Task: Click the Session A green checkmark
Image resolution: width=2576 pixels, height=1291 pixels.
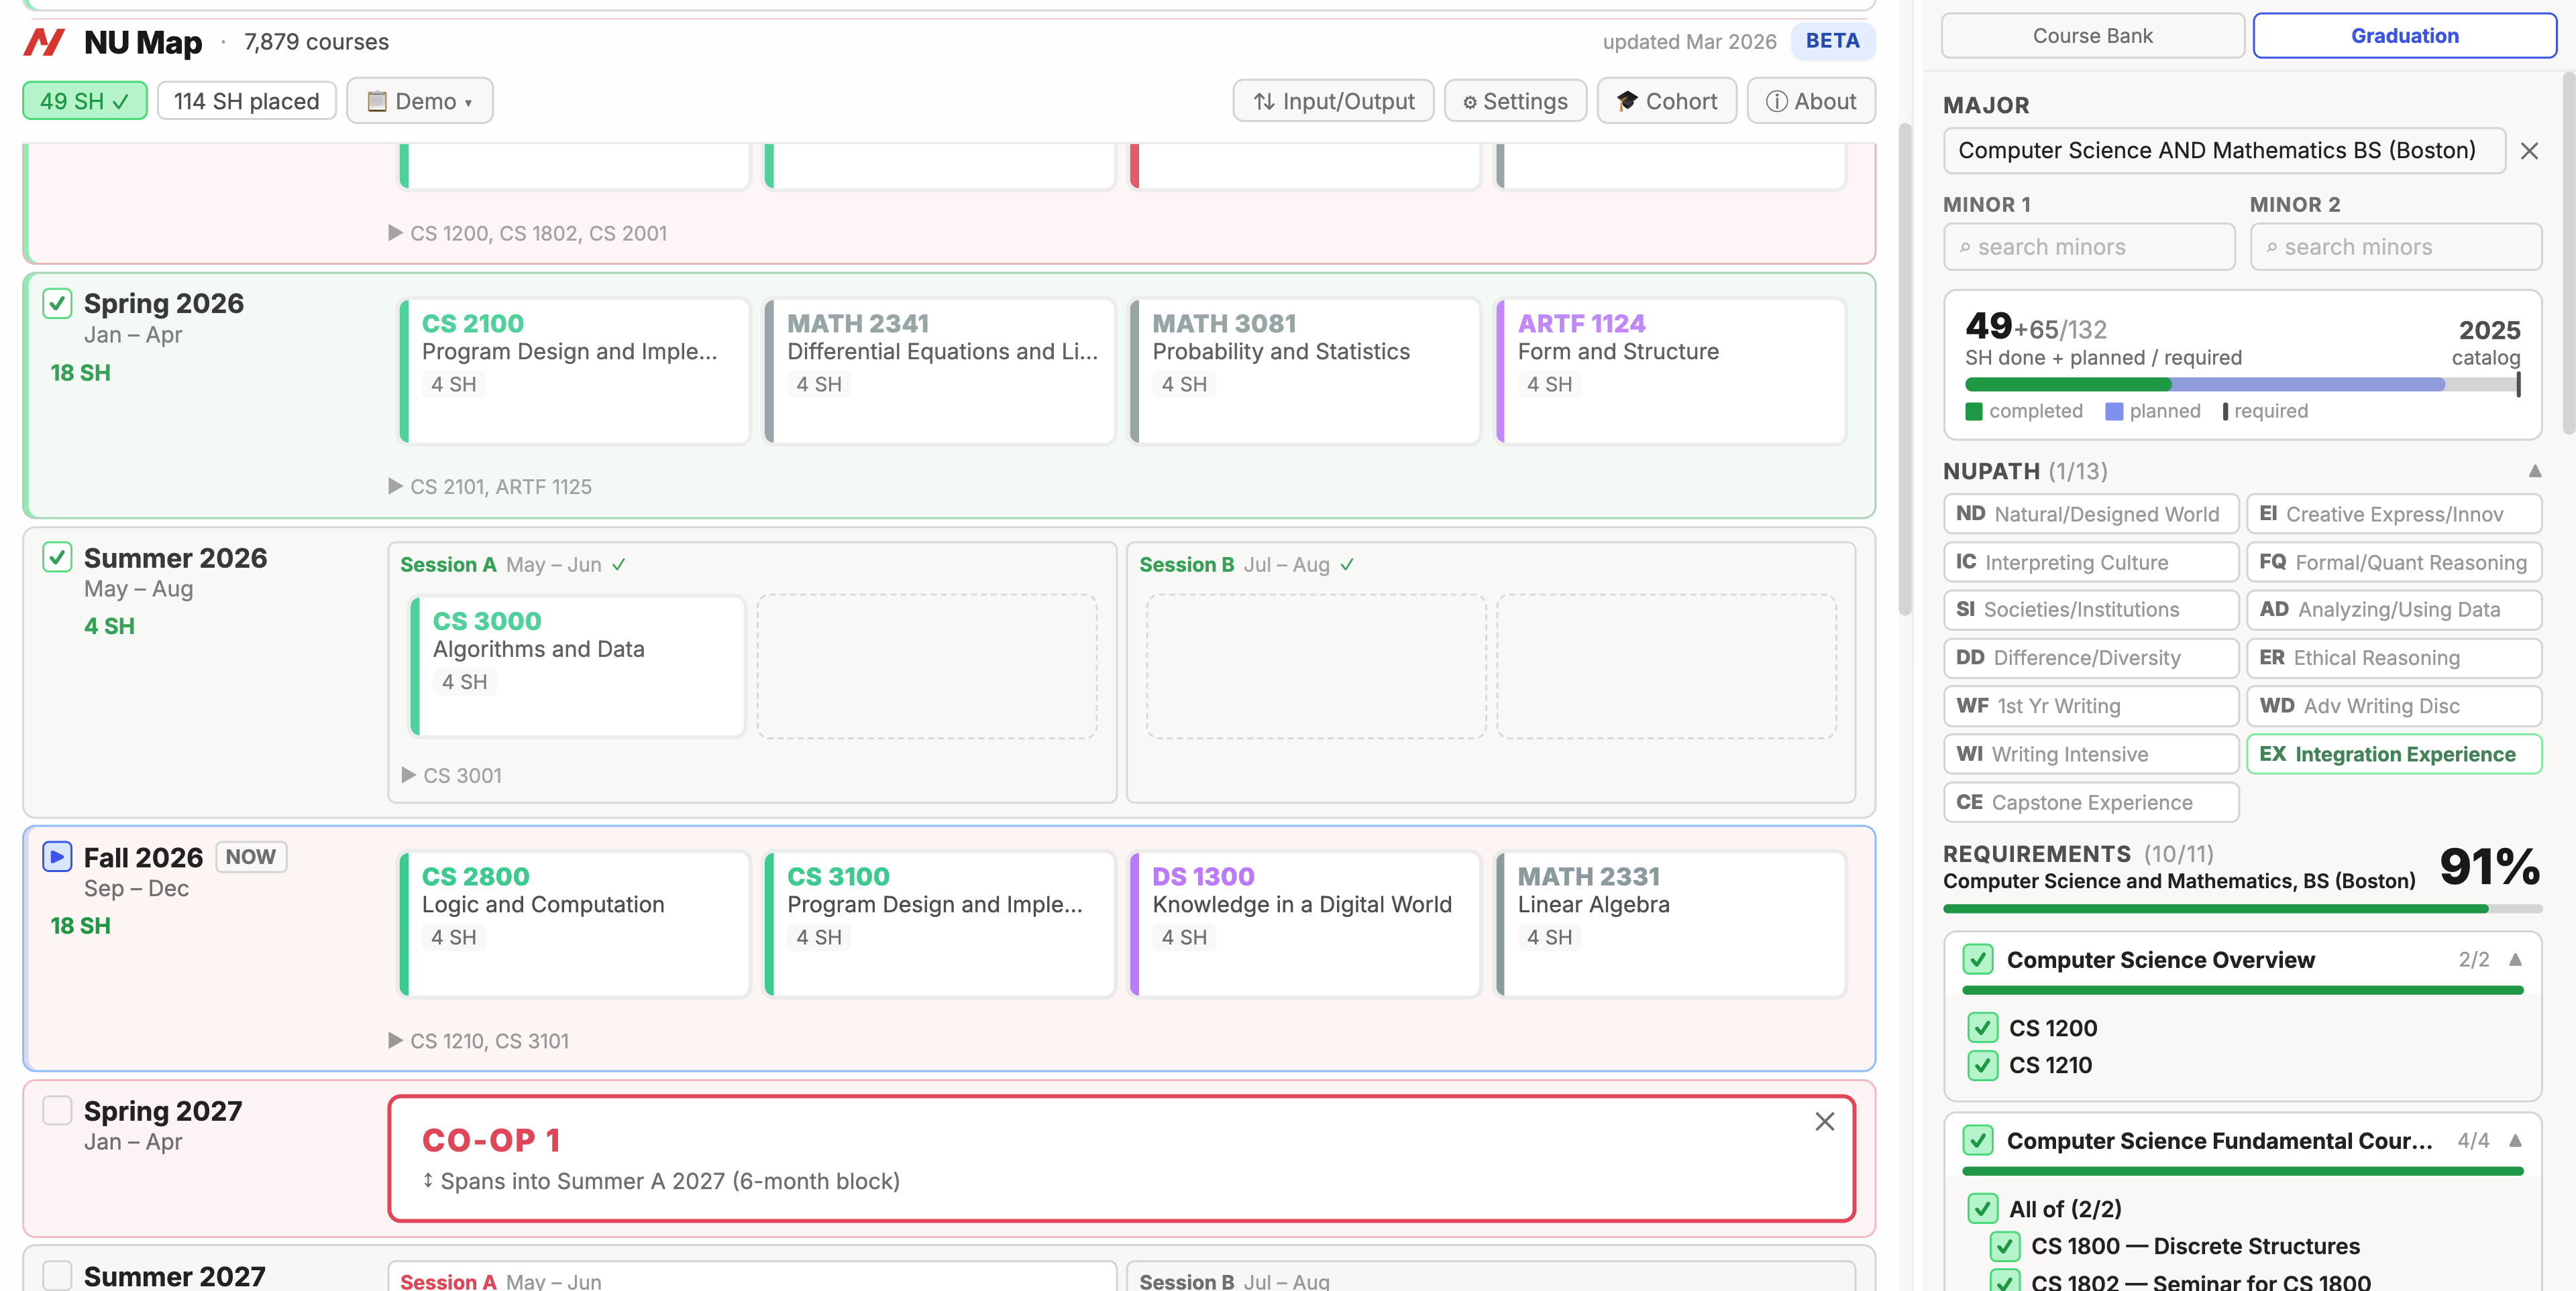Action: pyautogui.click(x=619, y=564)
